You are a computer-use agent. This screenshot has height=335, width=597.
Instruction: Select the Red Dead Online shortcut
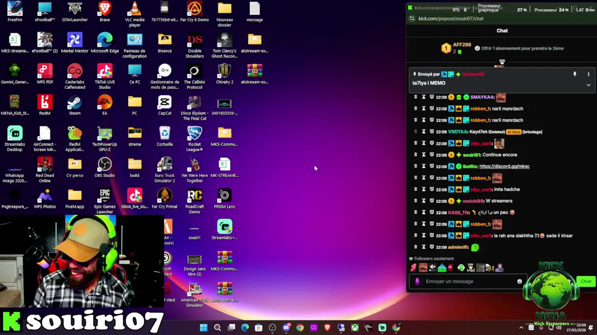(x=45, y=170)
